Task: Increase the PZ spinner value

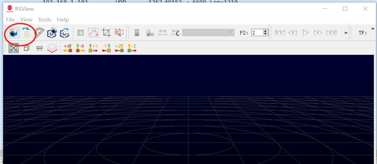Action: point(266,31)
